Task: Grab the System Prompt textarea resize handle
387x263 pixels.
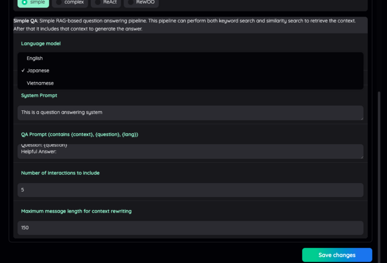Action: pyautogui.click(x=362, y=119)
